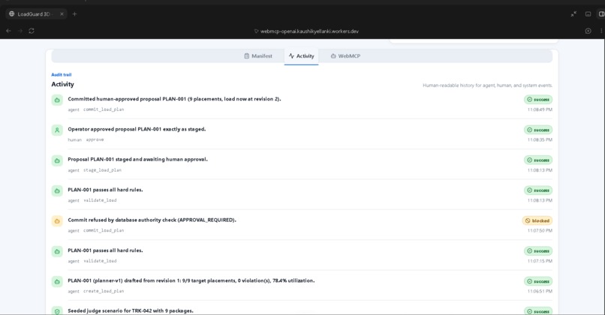
Task: Open the WebMCP tab
Action: (345, 56)
